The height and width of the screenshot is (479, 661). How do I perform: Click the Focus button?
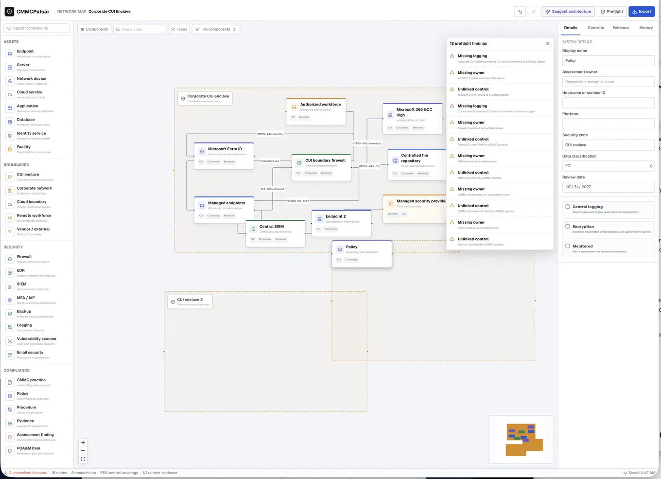tap(179, 29)
